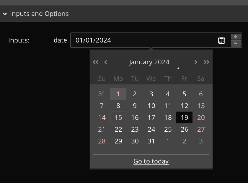
Task: Add an input with the plus button
Action: (236, 37)
